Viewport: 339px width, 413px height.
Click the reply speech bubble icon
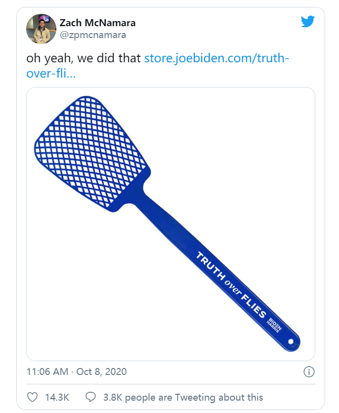[x=90, y=397]
